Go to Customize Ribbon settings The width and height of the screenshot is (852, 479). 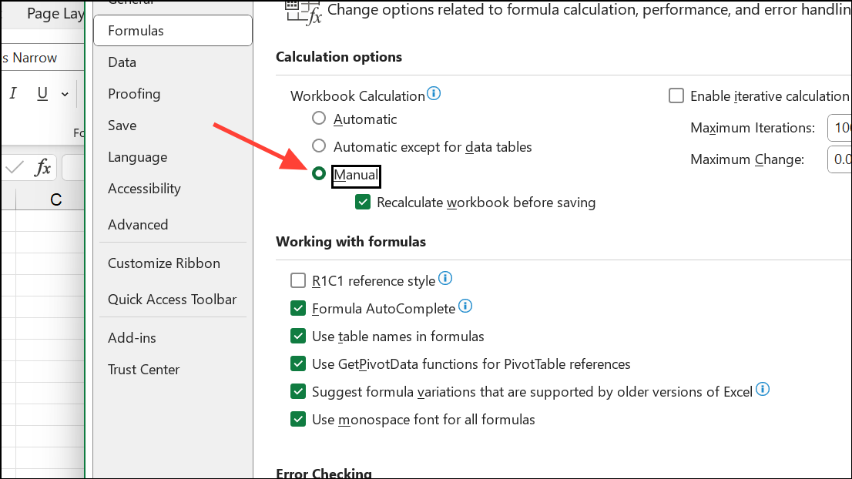coord(164,263)
